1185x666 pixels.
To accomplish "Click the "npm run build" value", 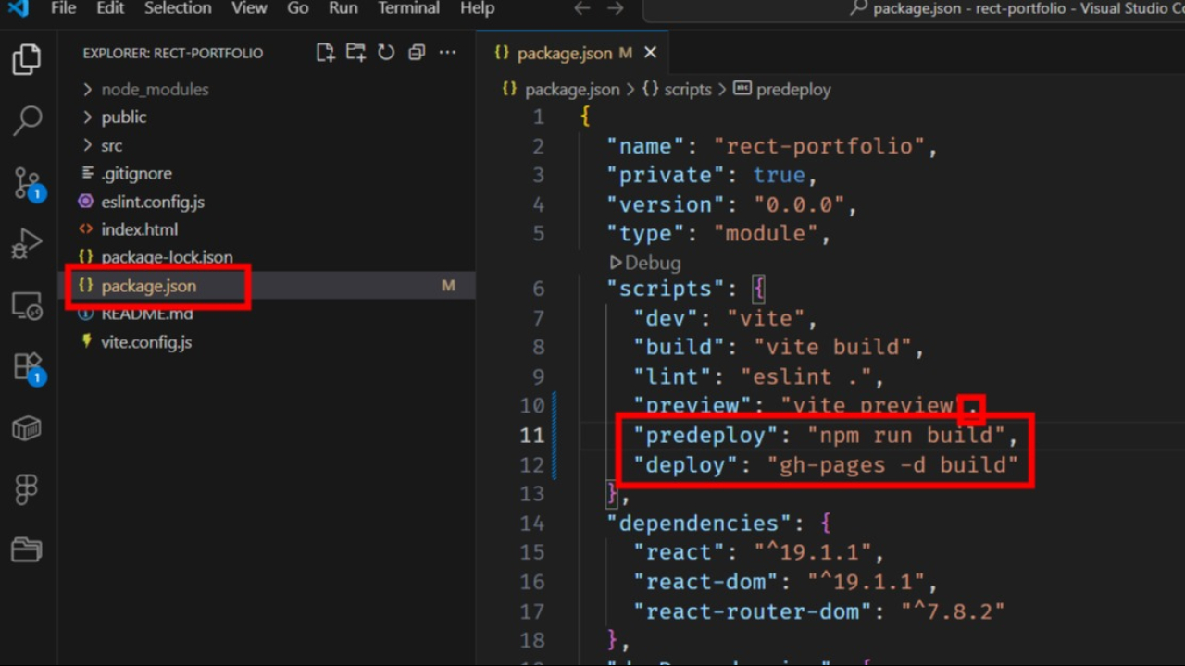I will click(x=906, y=436).
